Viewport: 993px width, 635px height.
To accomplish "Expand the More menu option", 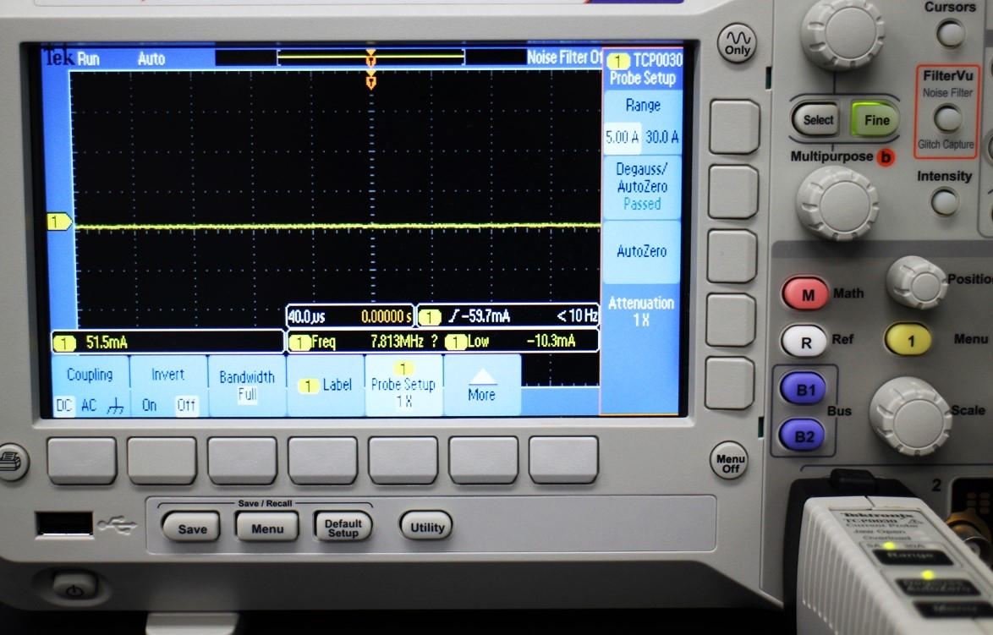I will click(x=481, y=386).
